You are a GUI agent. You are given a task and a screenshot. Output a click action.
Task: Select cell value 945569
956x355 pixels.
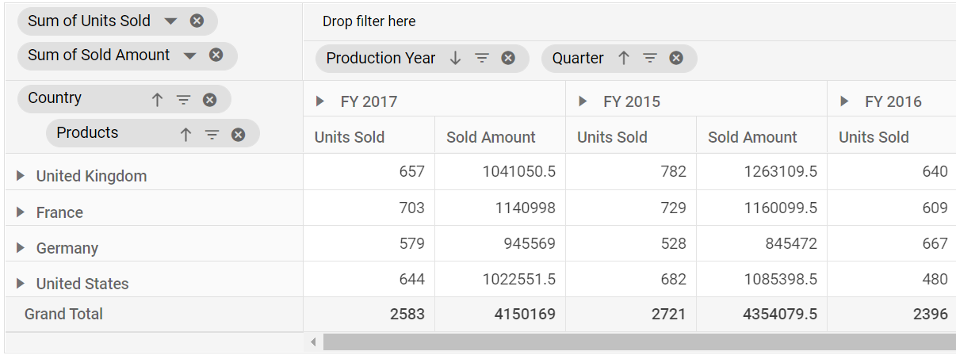click(500, 243)
